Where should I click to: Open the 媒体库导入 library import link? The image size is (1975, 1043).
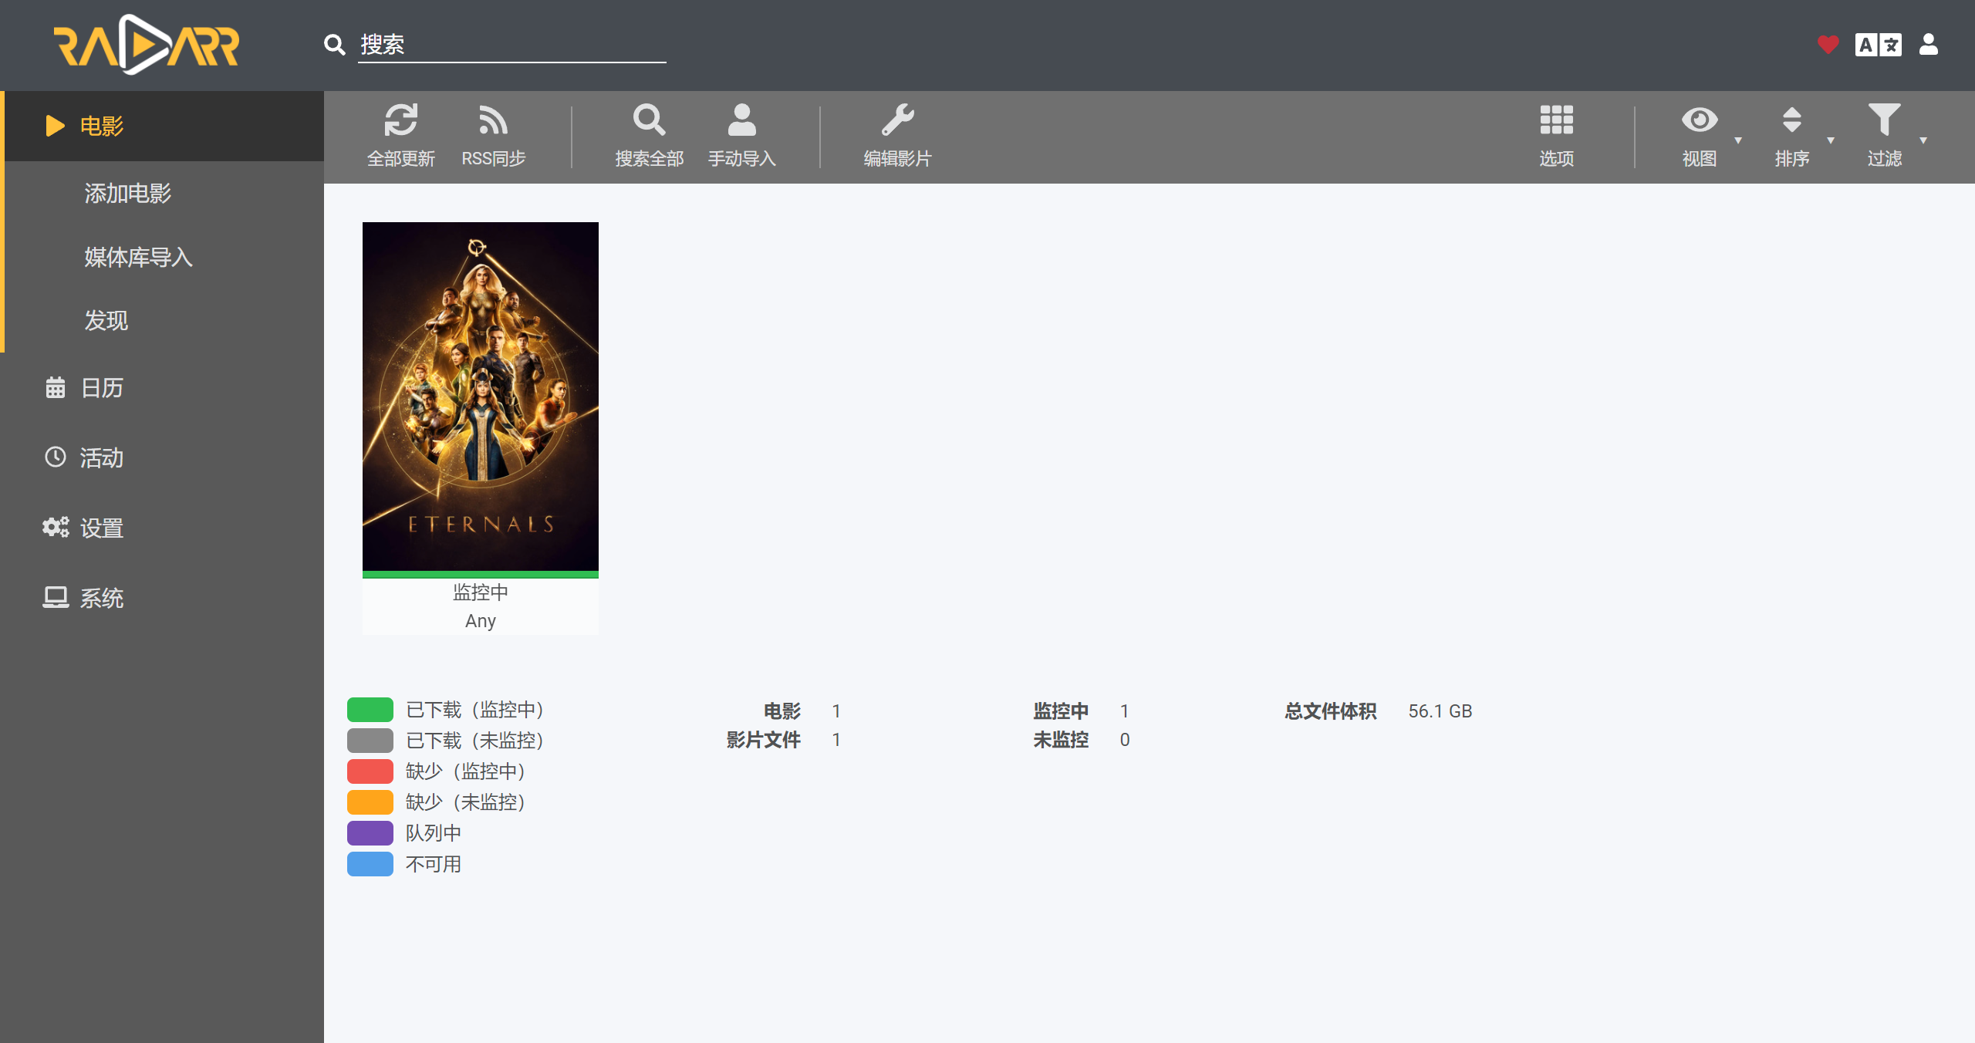click(139, 258)
